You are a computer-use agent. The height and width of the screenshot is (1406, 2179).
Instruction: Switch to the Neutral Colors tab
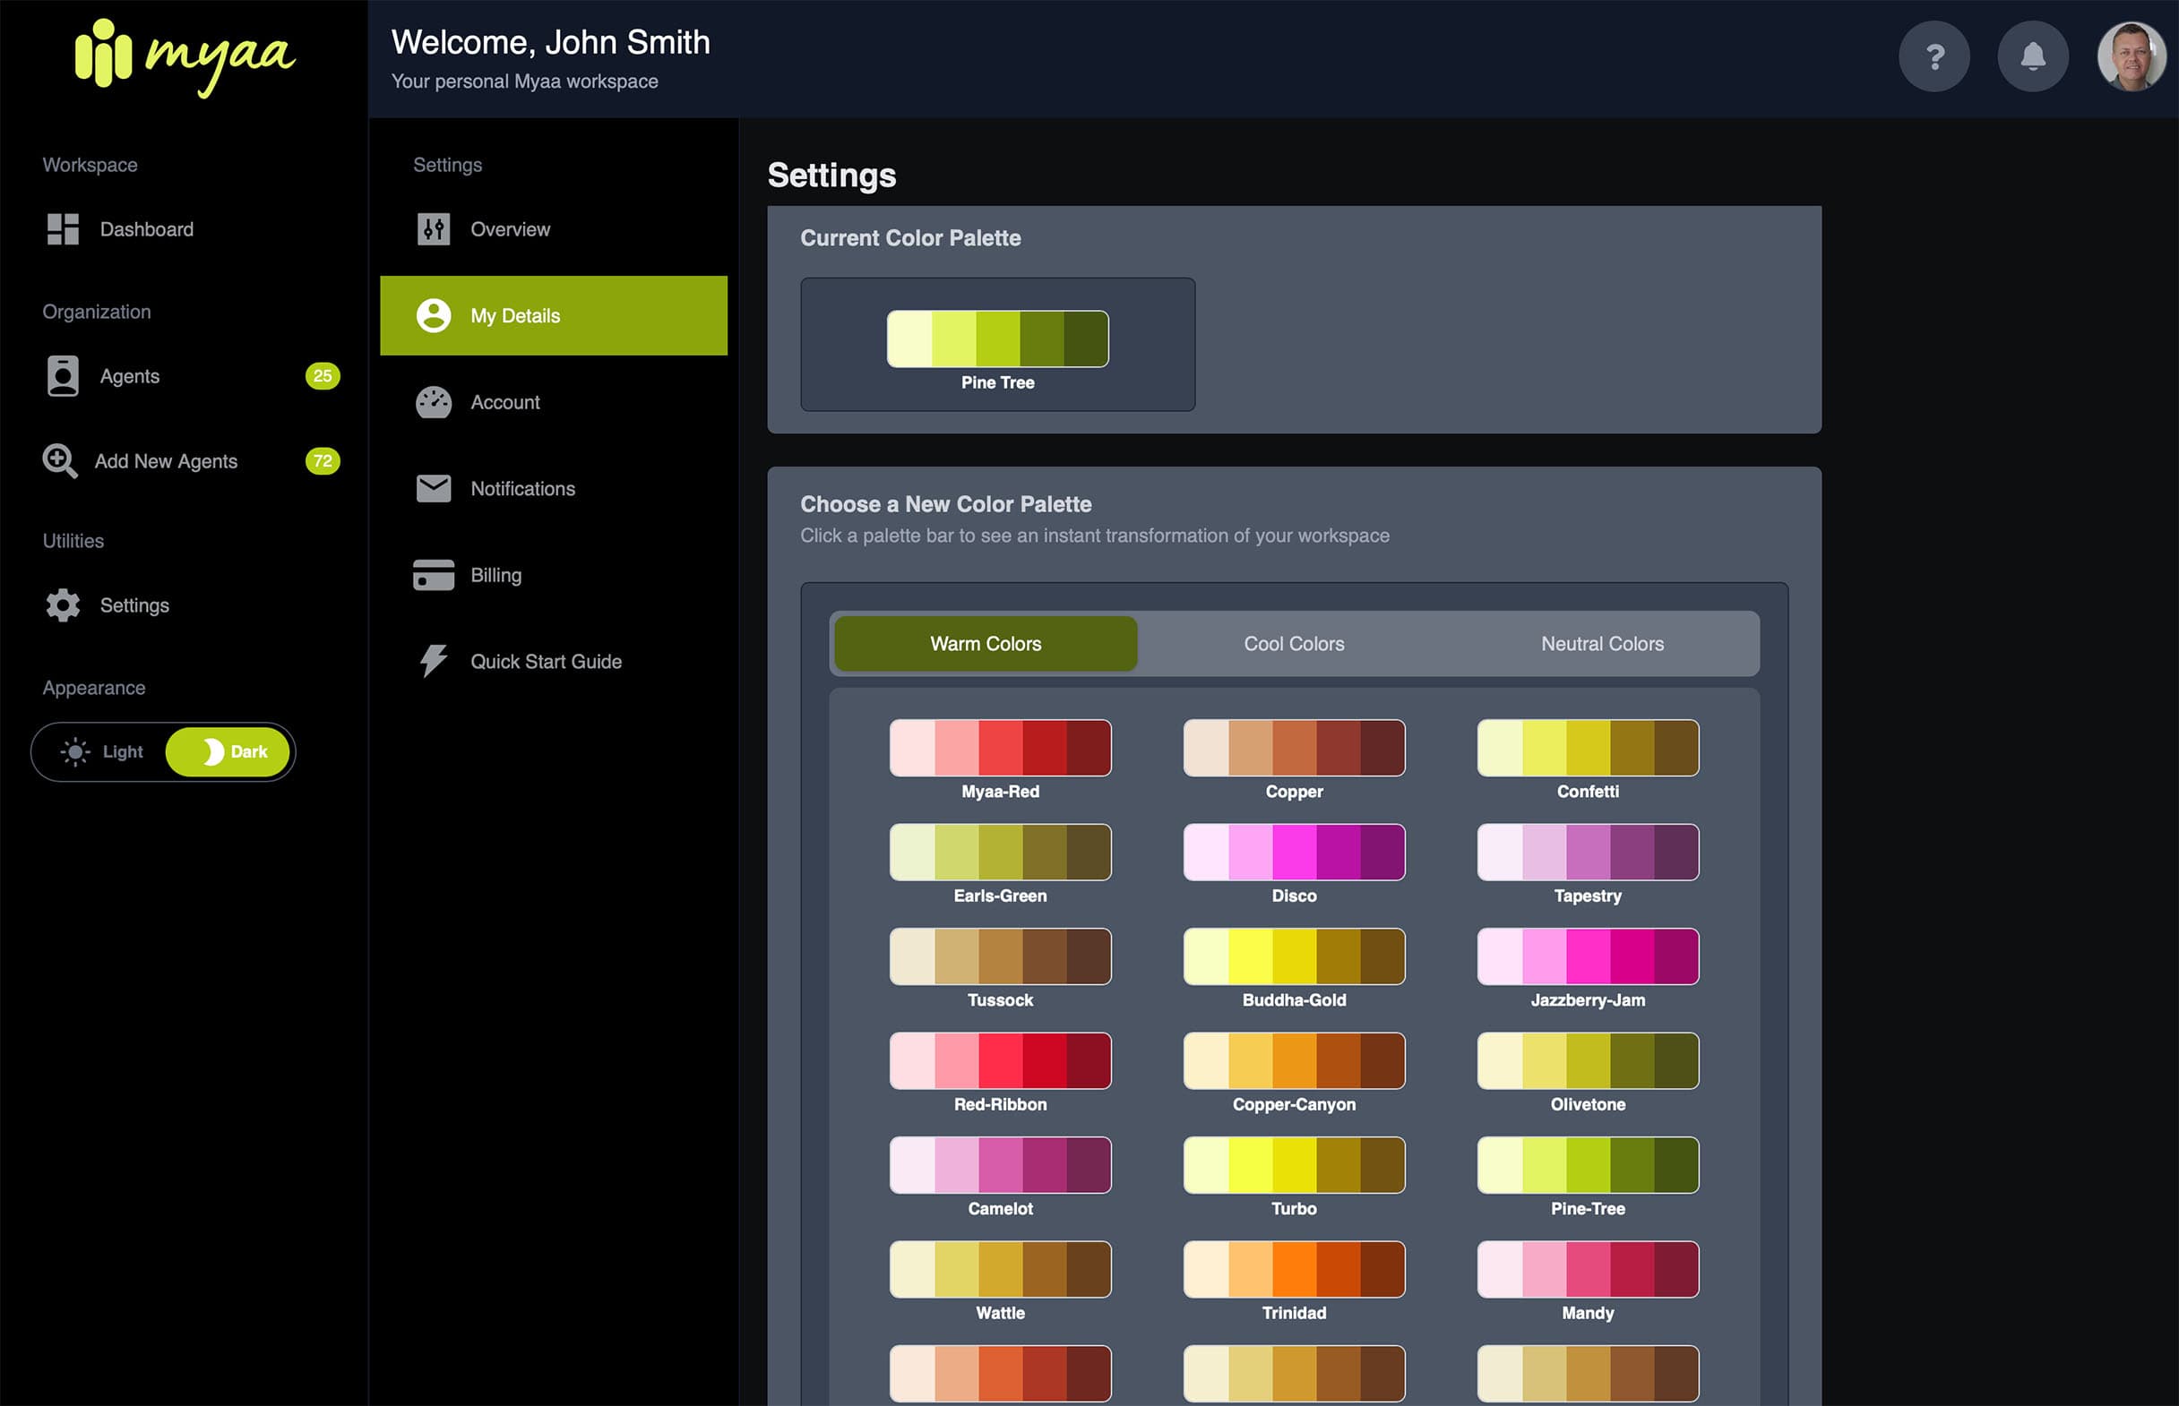[x=1602, y=644]
